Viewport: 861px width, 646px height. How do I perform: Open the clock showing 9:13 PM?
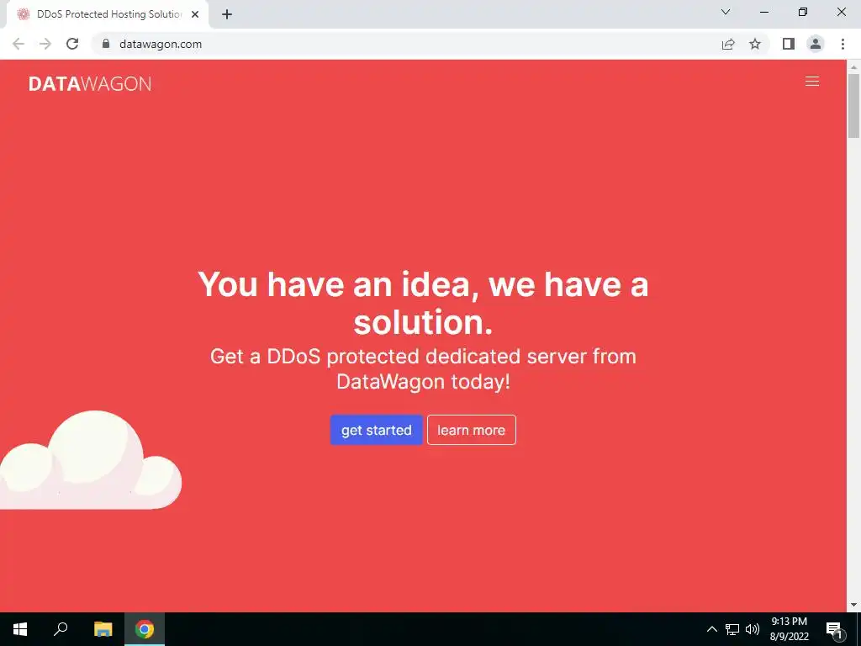pyautogui.click(x=789, y=629)
